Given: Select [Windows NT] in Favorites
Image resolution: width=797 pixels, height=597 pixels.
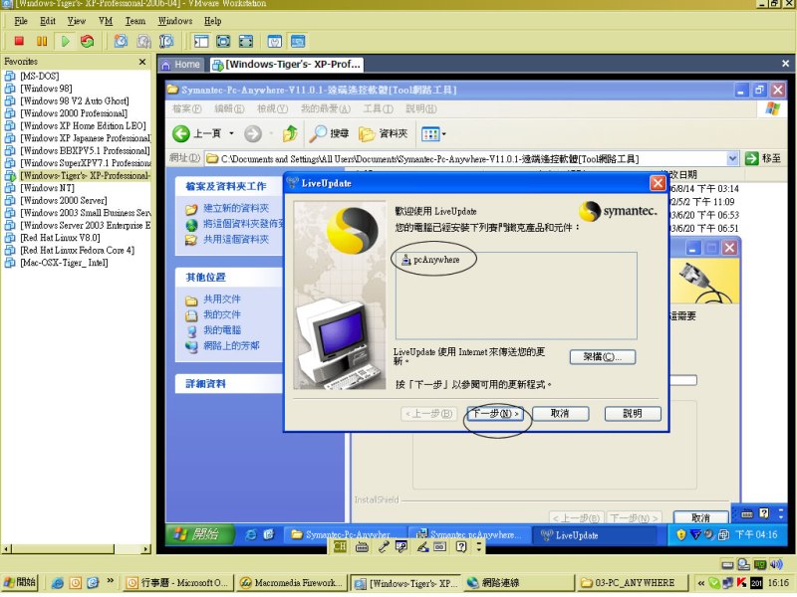Looking at the screenshot, I should (47, 188).
